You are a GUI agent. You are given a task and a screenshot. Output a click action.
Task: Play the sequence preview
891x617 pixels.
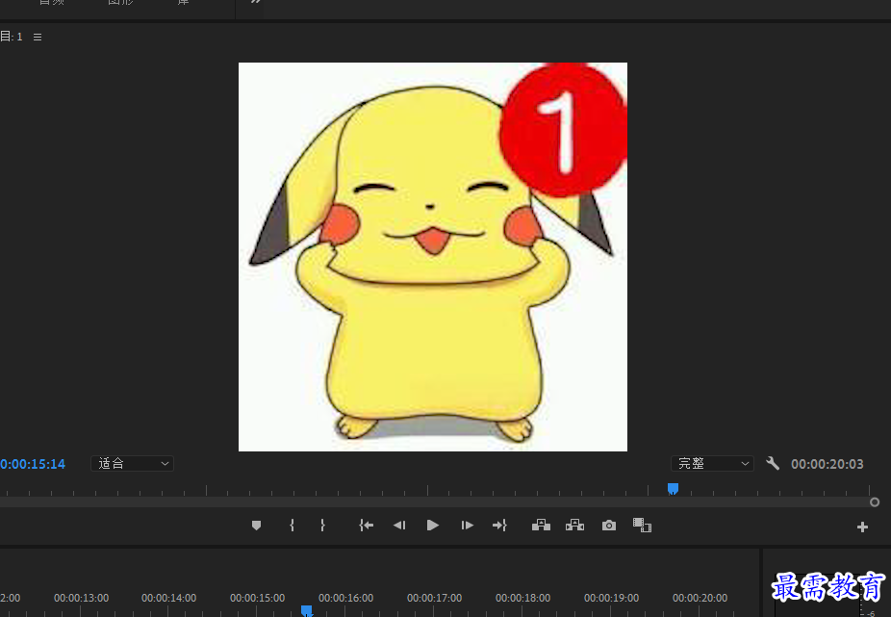[432, 526]
